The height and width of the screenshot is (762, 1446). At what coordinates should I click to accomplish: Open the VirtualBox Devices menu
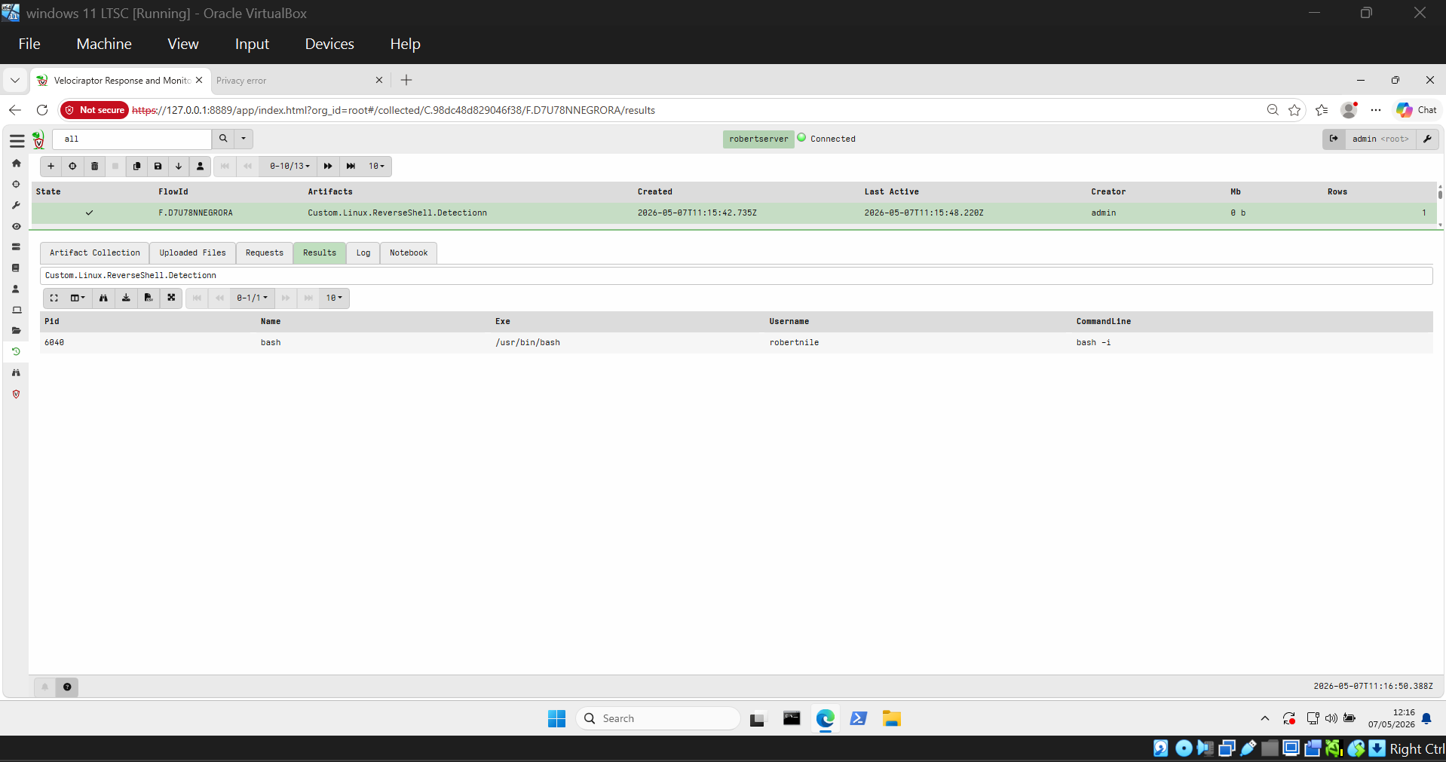(x=329, y=44)
